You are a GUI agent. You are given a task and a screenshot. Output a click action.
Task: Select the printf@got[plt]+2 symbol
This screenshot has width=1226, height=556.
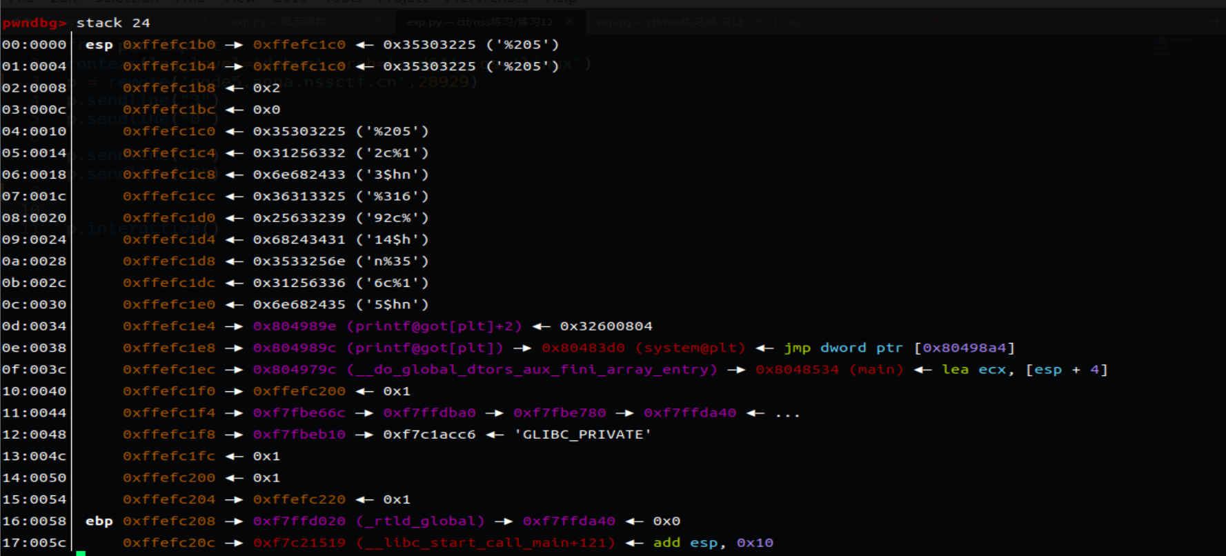click(434, 326)
